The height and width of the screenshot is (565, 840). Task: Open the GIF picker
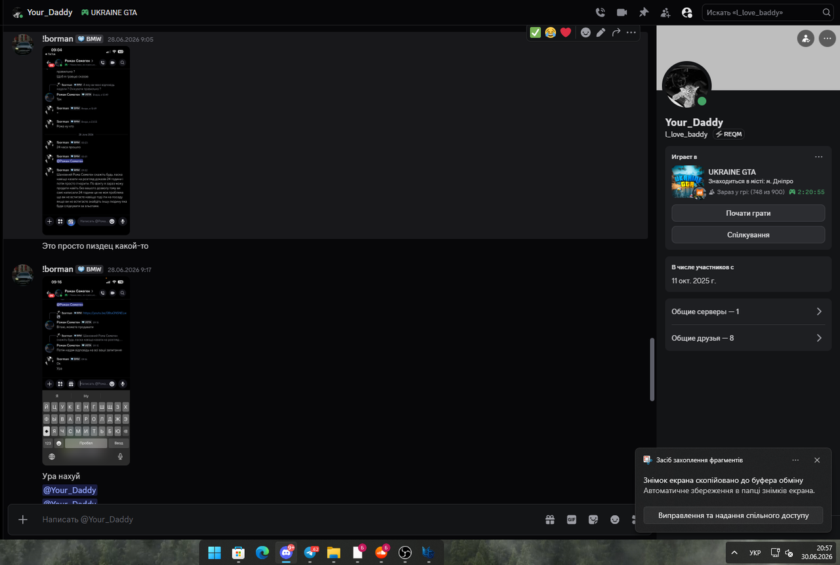point(572,519)
